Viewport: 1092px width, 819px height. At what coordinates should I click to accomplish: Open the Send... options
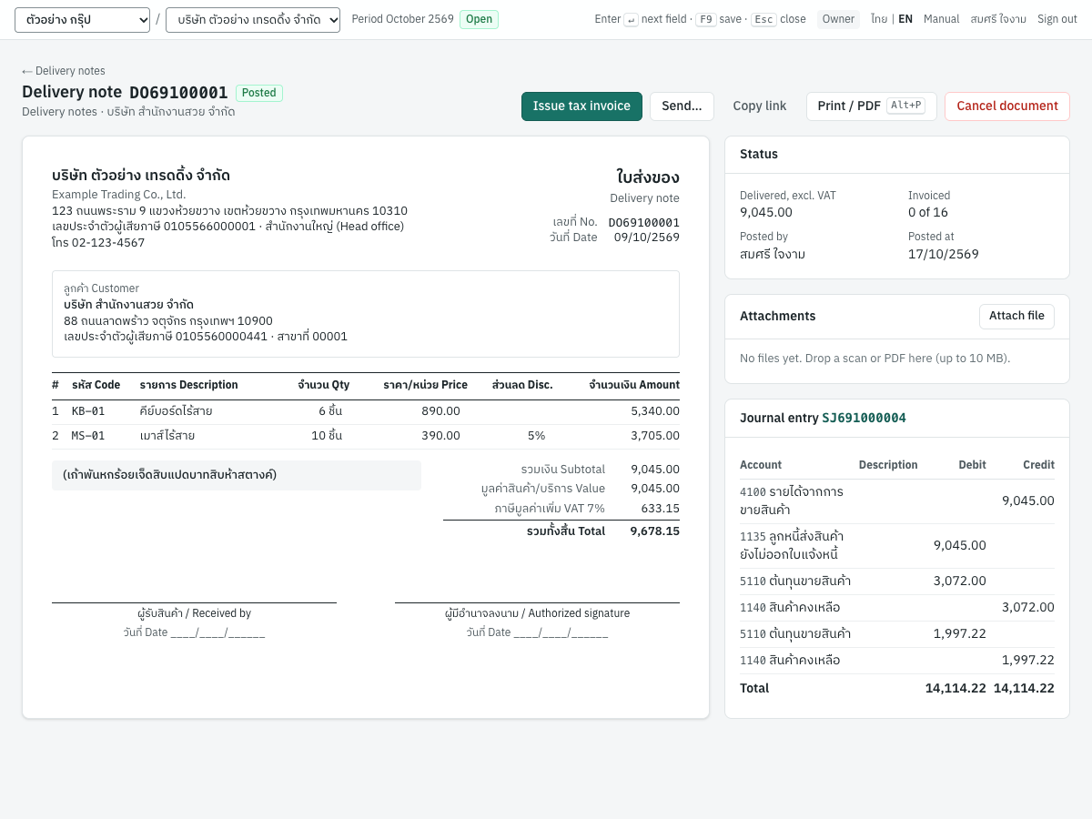coord(682,106)
